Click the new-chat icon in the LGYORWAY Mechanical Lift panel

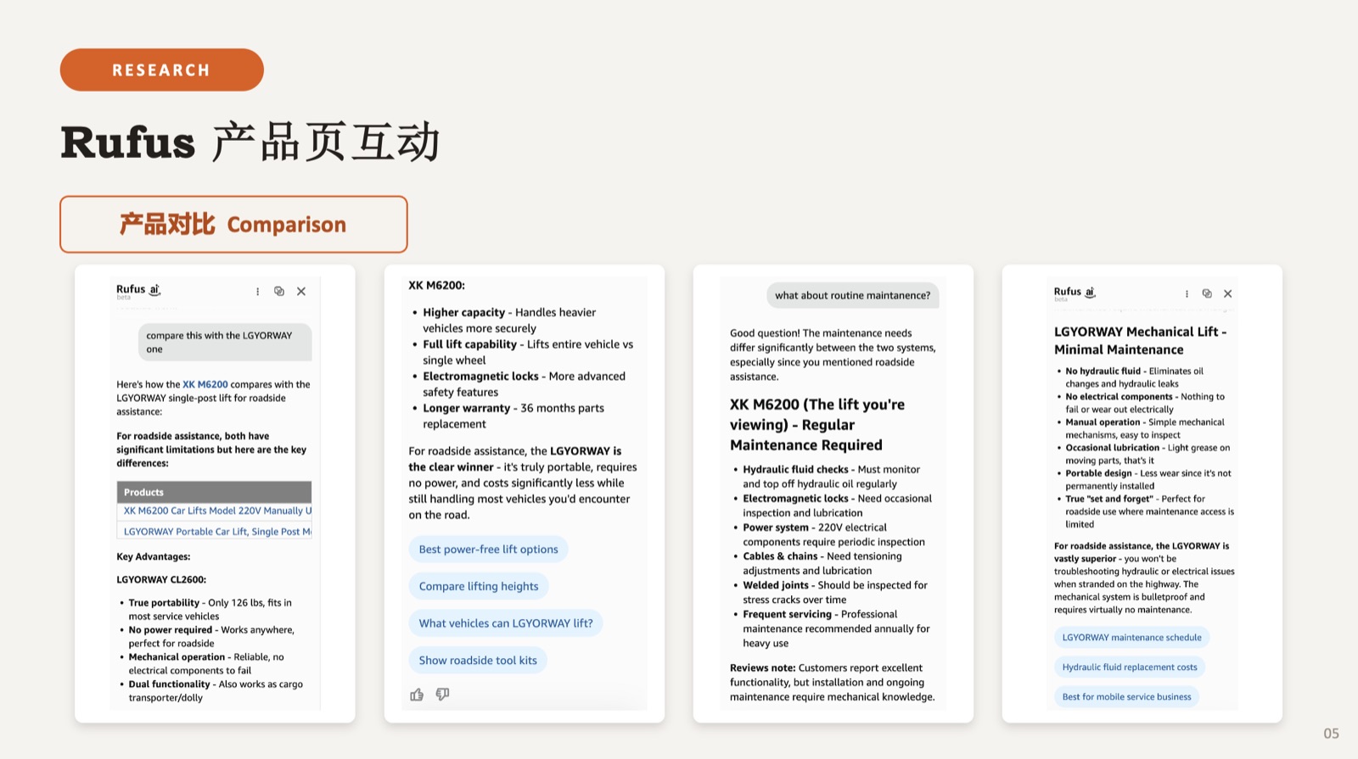[1207, 294]
